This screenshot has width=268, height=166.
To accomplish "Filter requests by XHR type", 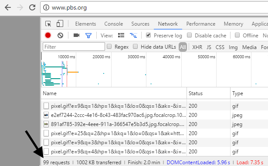I will point(197,47).
